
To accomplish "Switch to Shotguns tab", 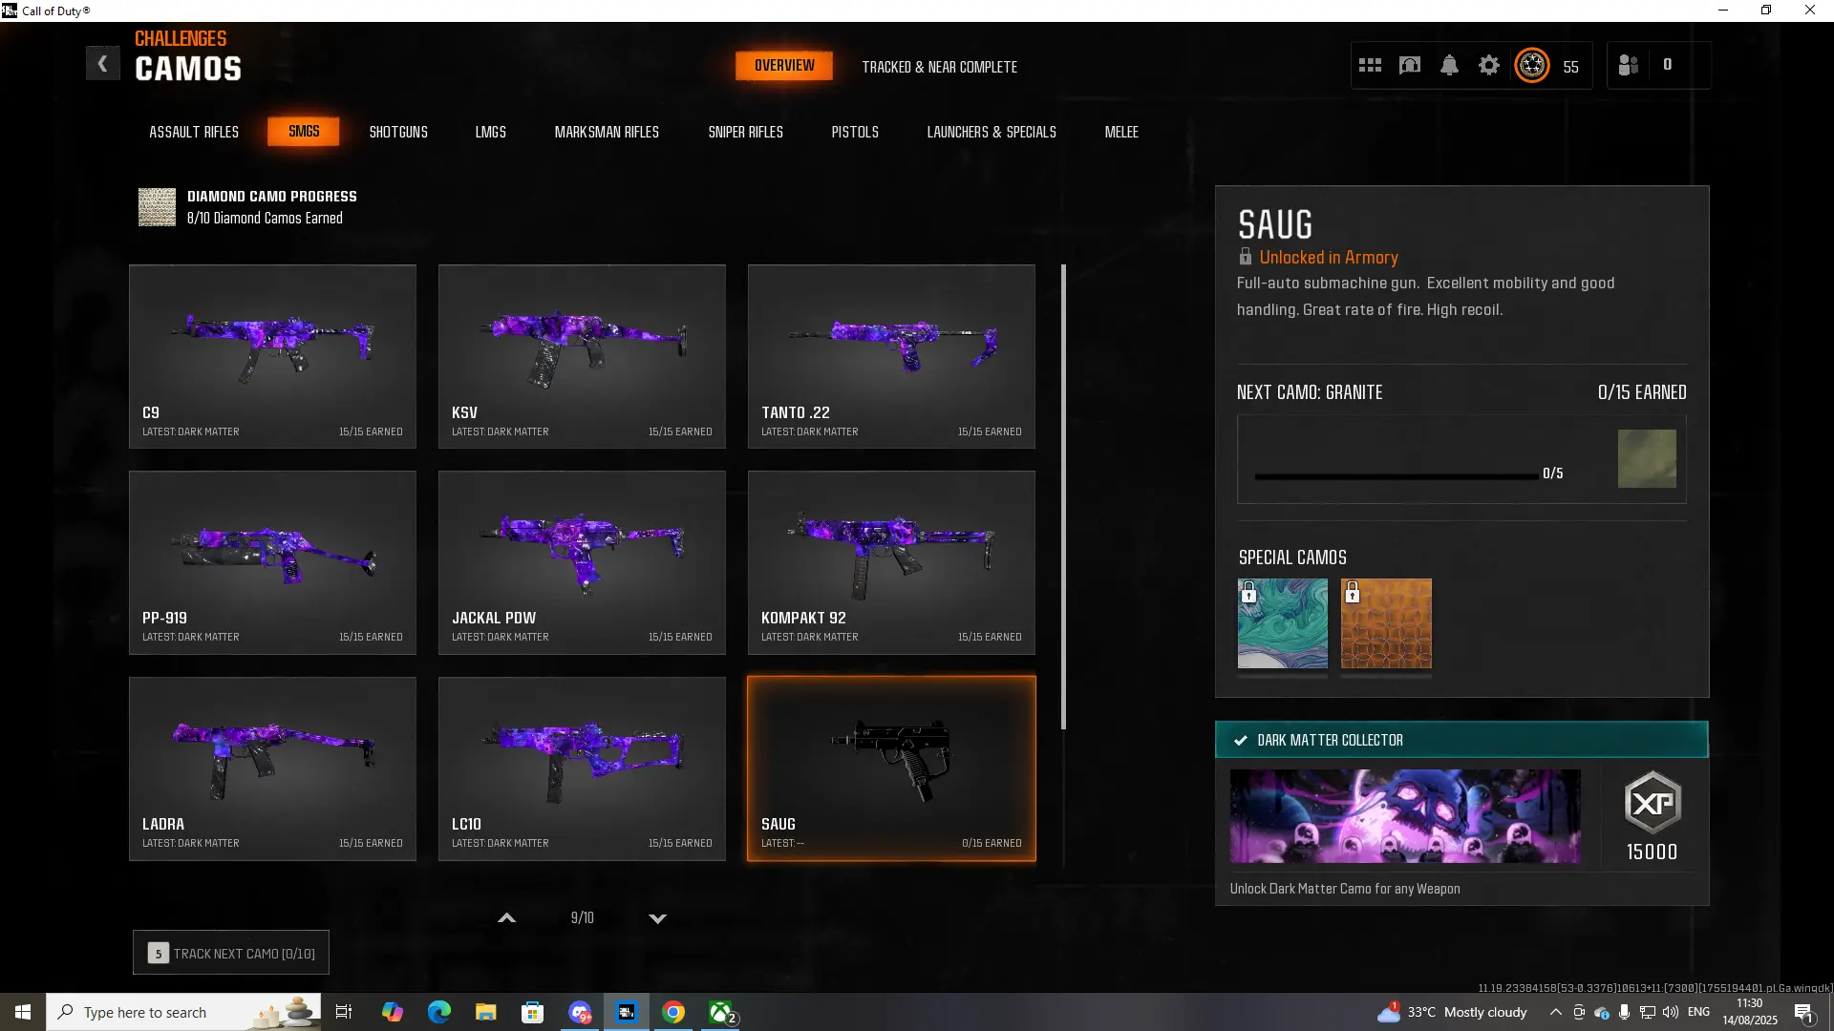I will click(398, 132).
